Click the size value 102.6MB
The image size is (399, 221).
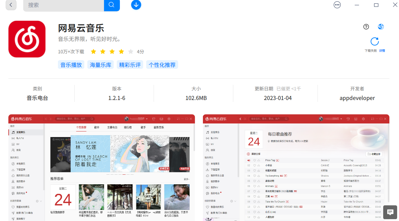coord(196,98)
